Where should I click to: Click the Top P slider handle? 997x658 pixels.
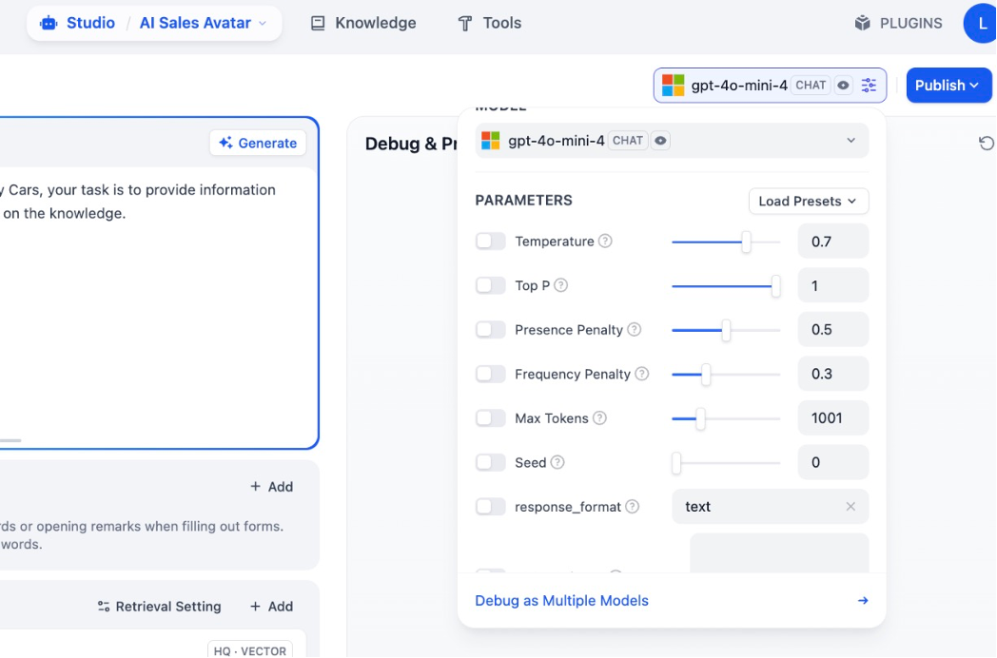[775, 286]
